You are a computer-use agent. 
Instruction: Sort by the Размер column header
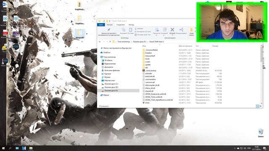click(x=215, y=46)
